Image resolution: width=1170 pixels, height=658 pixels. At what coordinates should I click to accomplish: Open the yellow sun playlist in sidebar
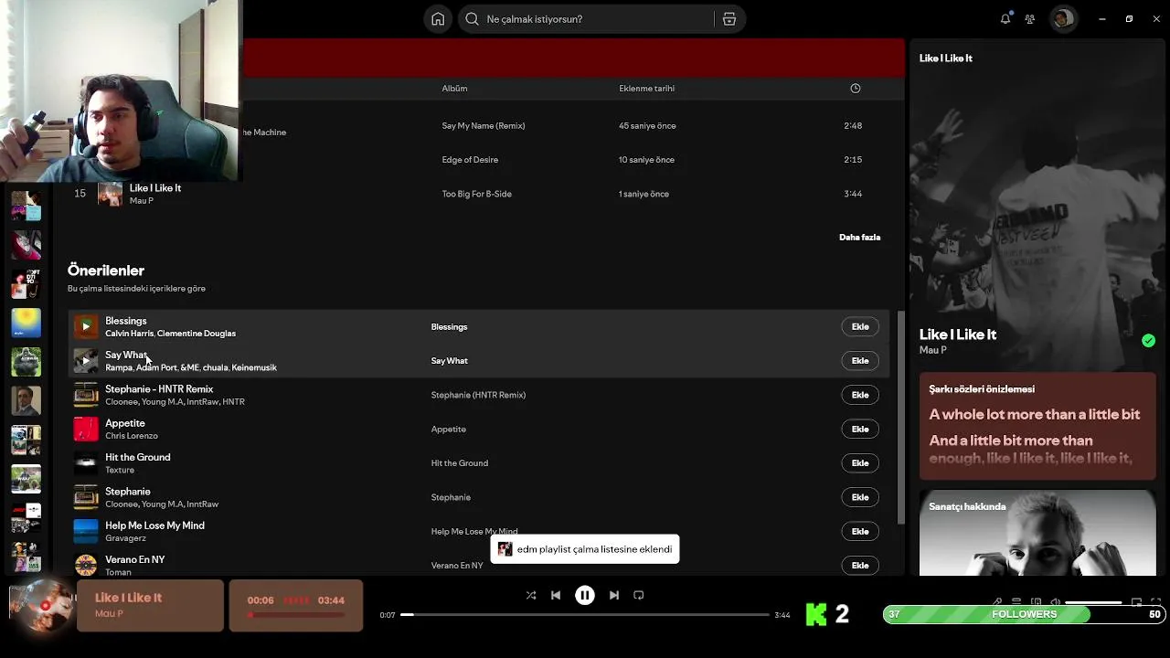(26, 323)
